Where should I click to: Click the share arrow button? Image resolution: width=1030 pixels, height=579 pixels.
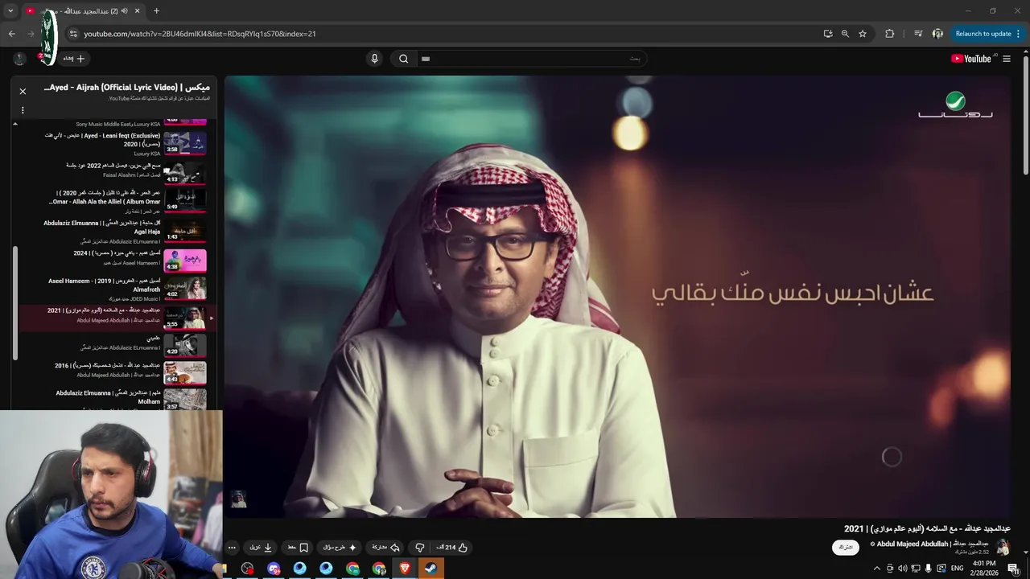point(385,548)
